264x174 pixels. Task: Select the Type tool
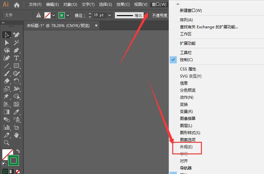16,58
